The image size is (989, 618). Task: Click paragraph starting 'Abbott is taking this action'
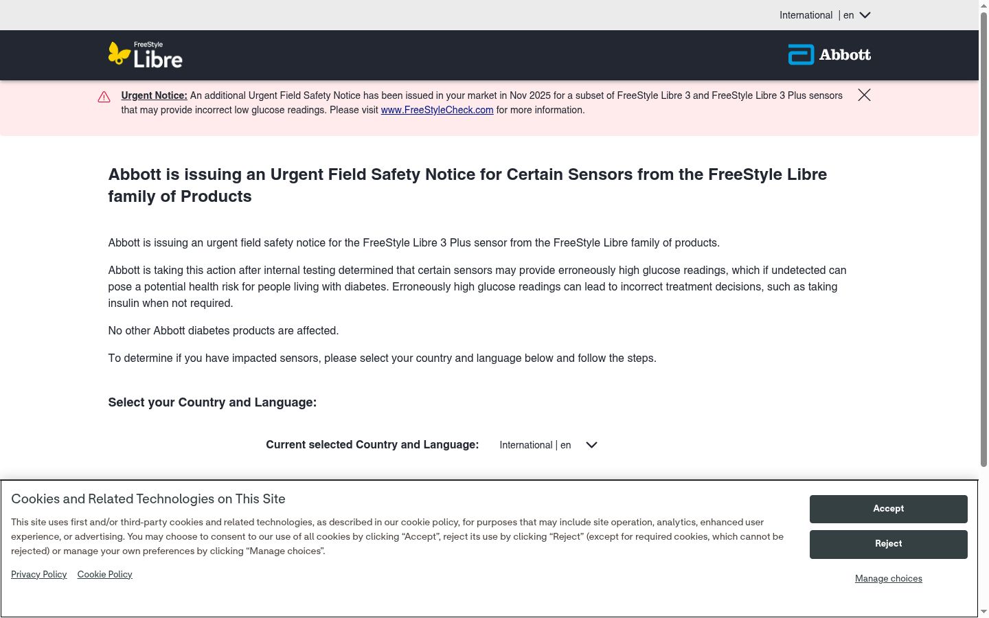click(477, 287)
